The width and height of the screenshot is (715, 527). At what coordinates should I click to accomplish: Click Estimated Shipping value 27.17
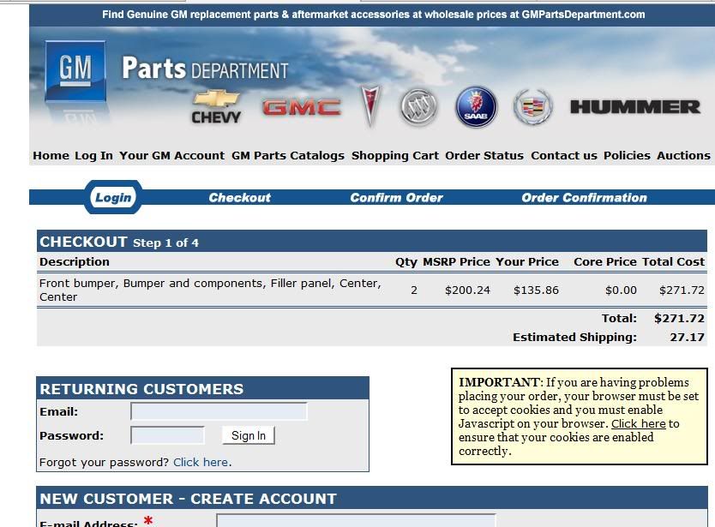[x=688, y=338]
